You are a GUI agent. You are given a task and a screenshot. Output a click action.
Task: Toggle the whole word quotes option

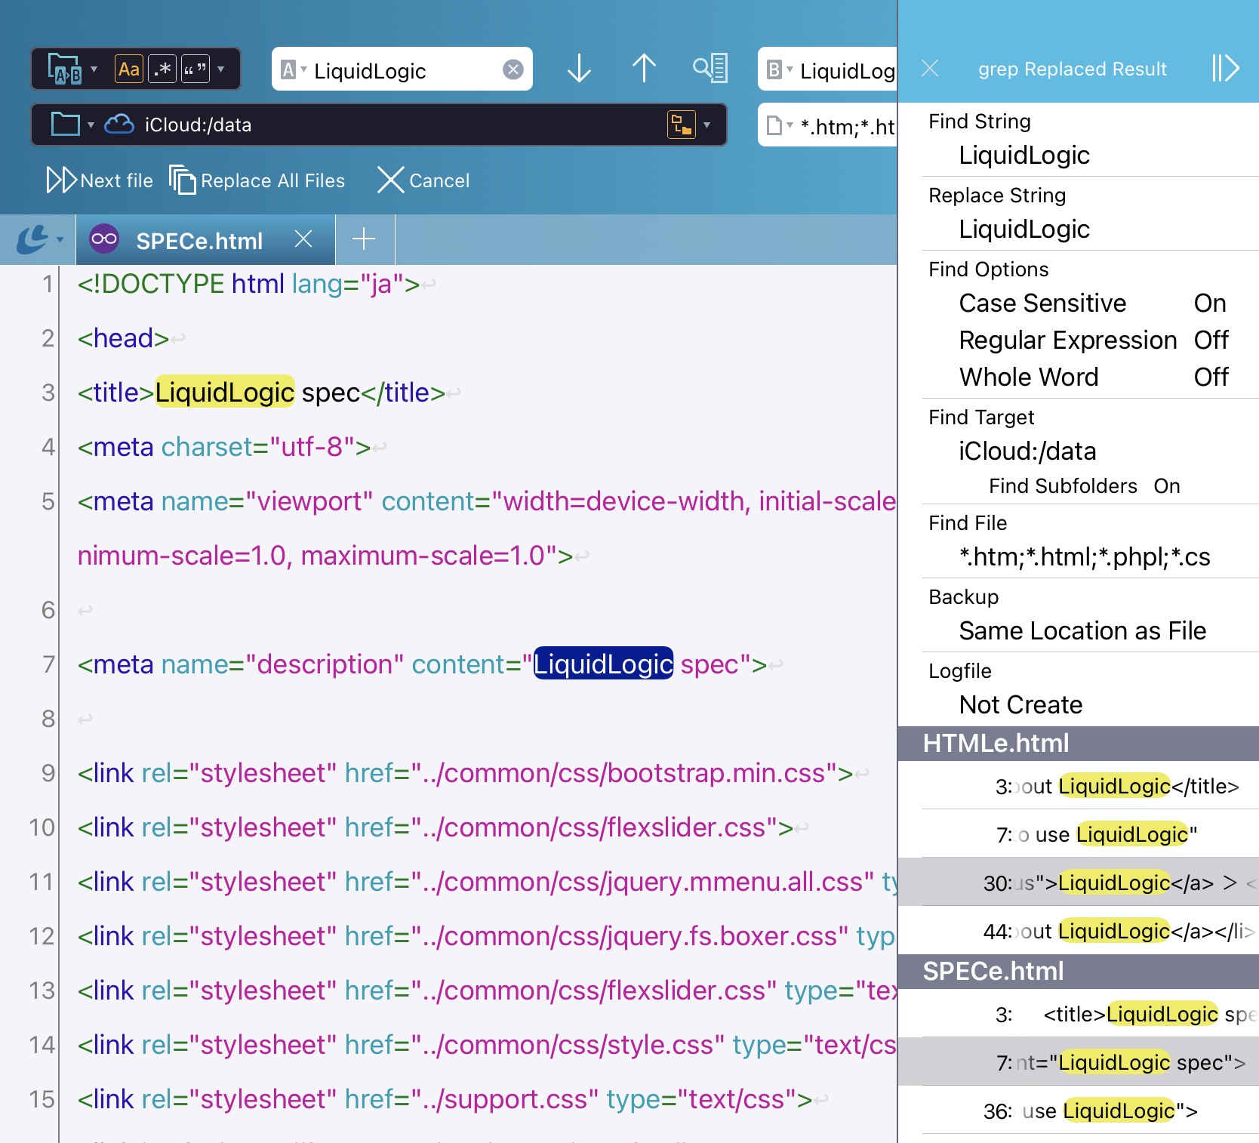(x=195, y=69)
